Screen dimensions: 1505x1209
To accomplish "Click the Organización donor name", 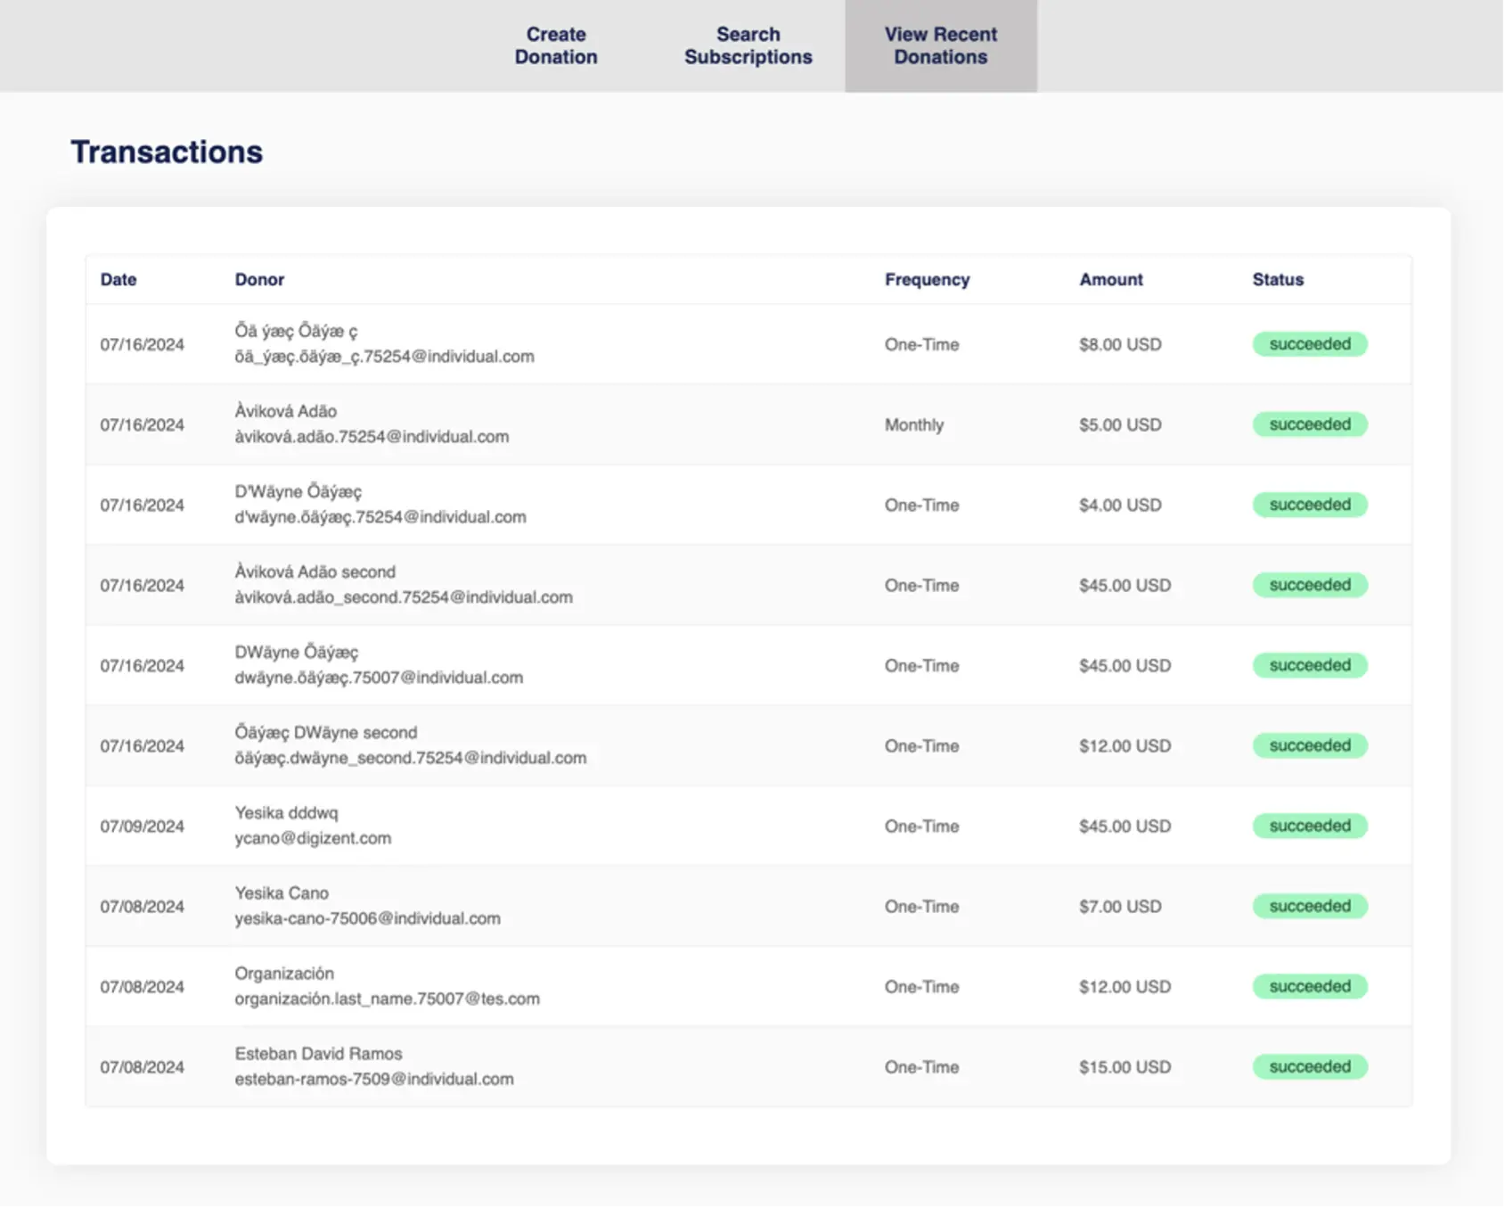I will (x=284, y=974).
